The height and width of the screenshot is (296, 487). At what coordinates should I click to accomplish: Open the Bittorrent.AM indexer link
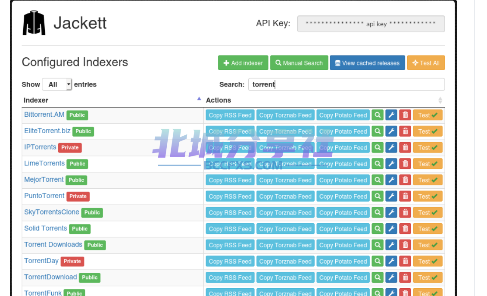[x=44, y=115]
